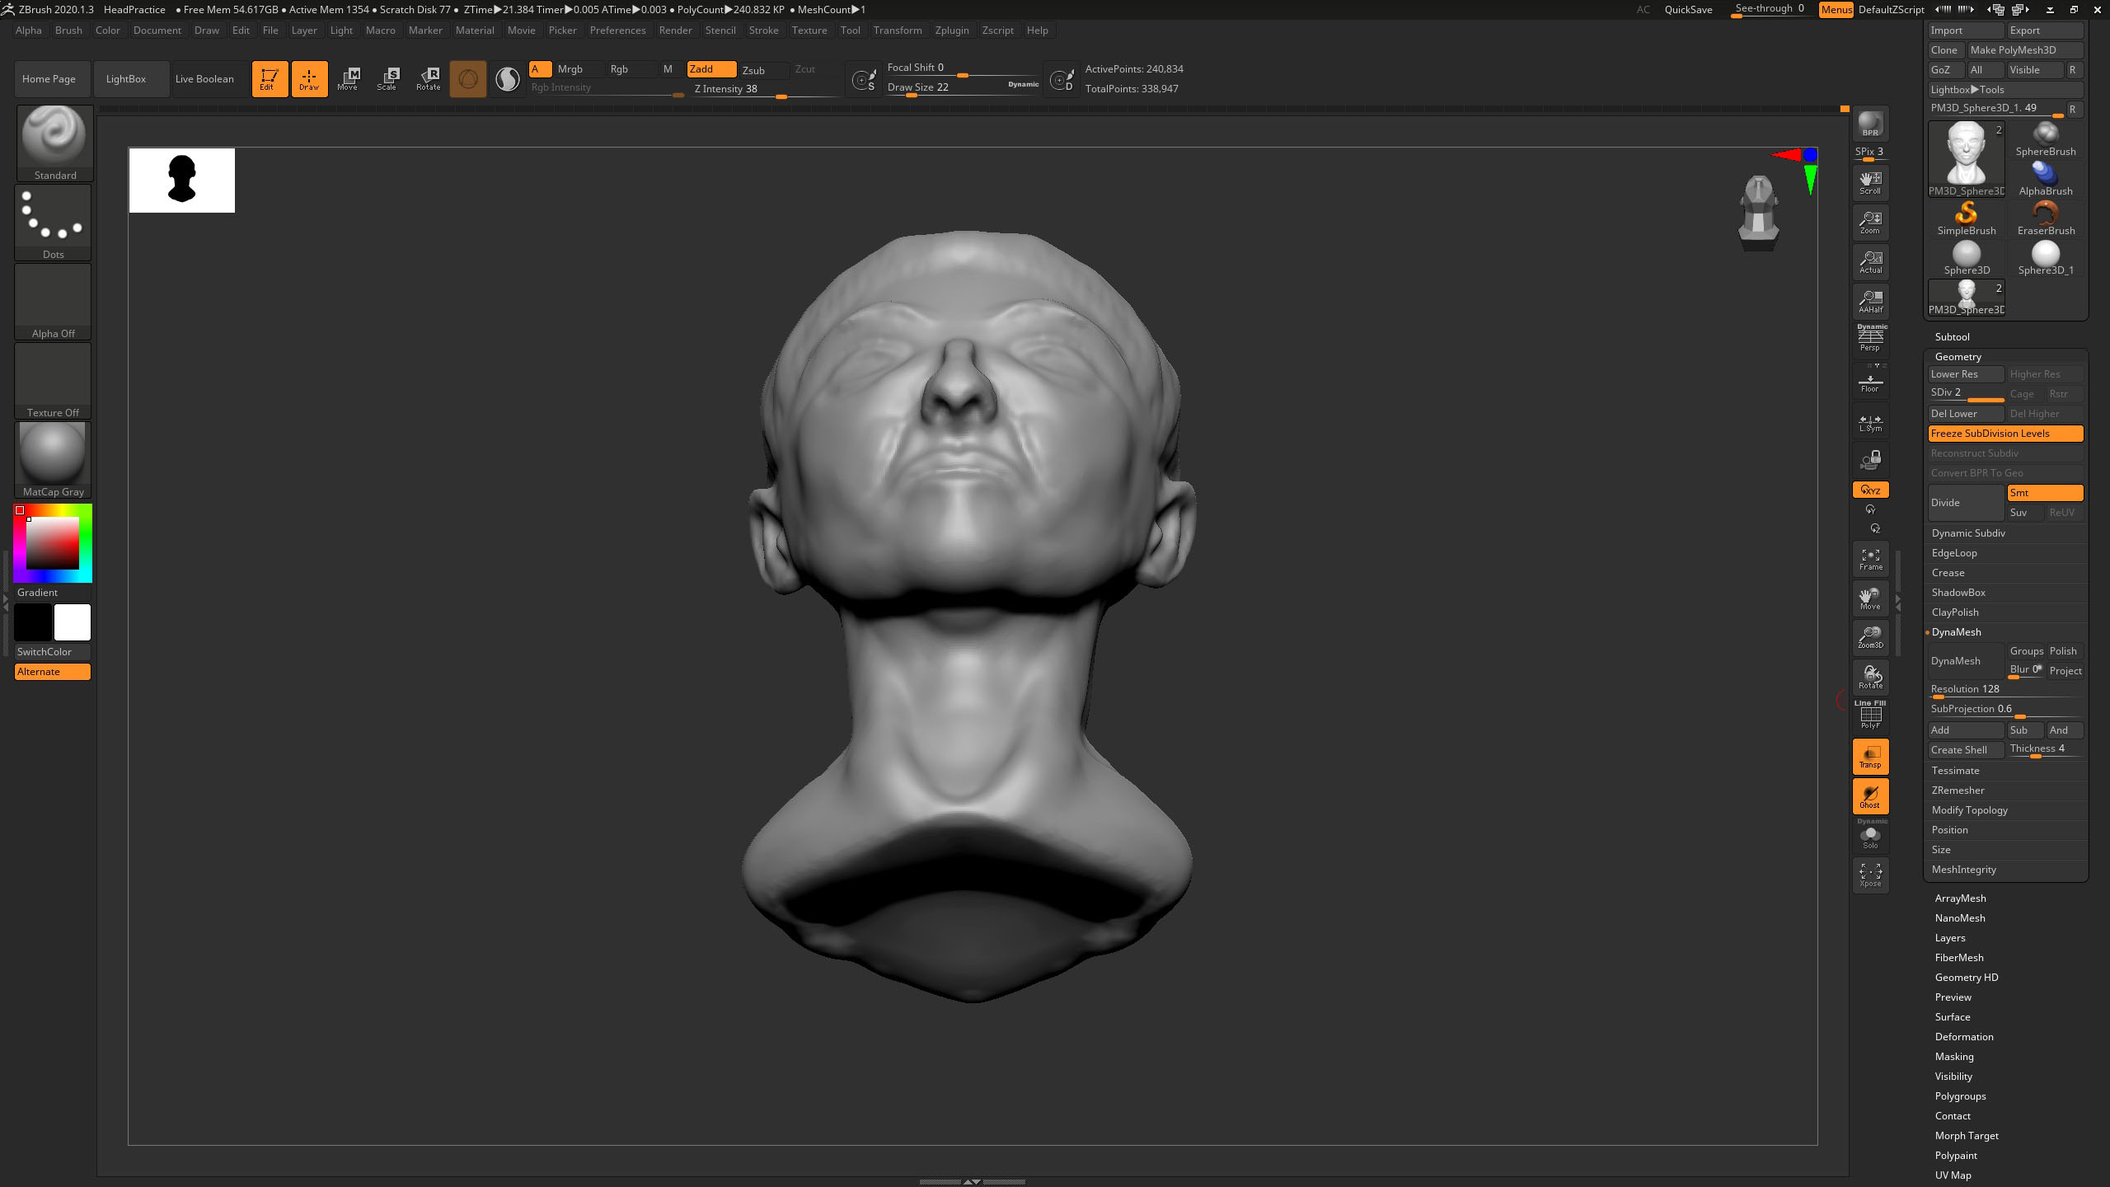Screen dimensions: 2110x1187
Task: Click the Del Lower button
Action: (1965, 413)
